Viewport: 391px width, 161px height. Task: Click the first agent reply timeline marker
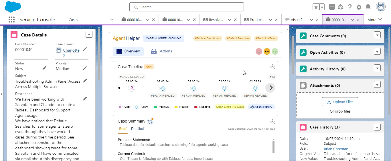163,88
